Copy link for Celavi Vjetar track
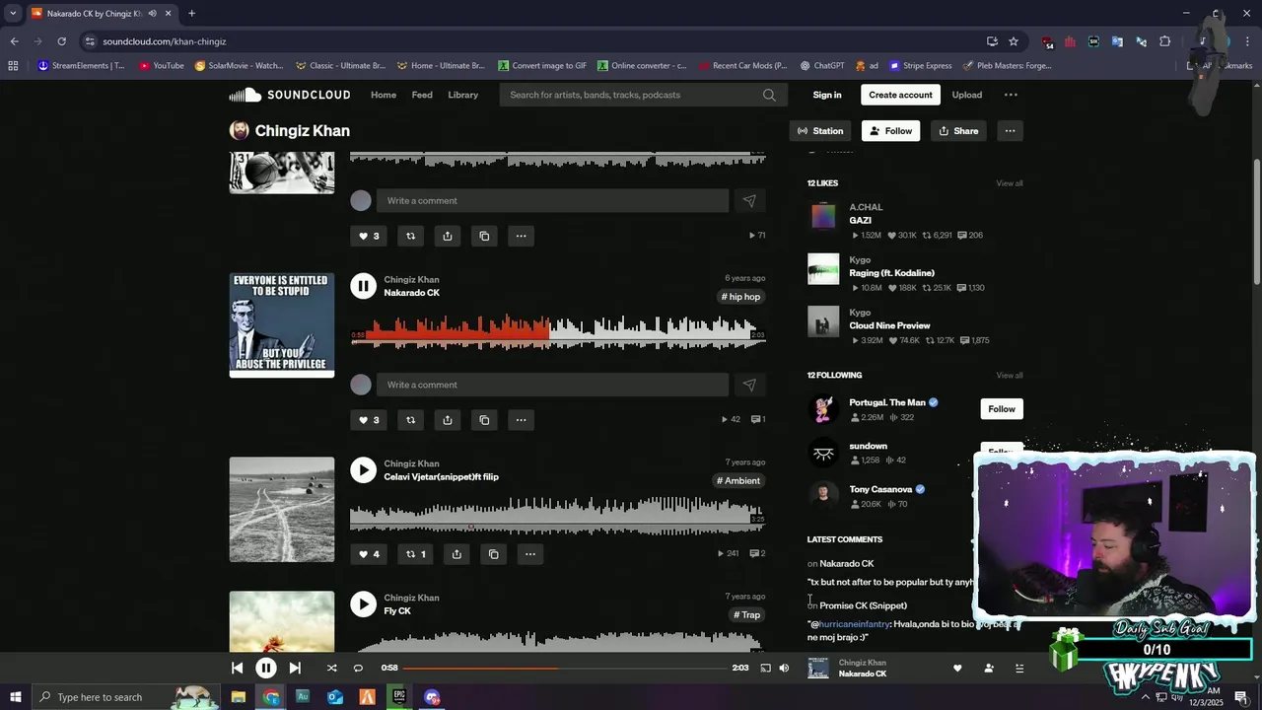The height and width of the screenshot is (710, 1262). pyautogui.click(x=493, y=554)
